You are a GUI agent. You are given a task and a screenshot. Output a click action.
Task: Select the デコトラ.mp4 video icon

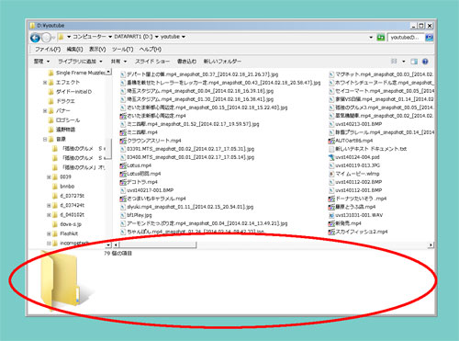(x=123, y=182)
